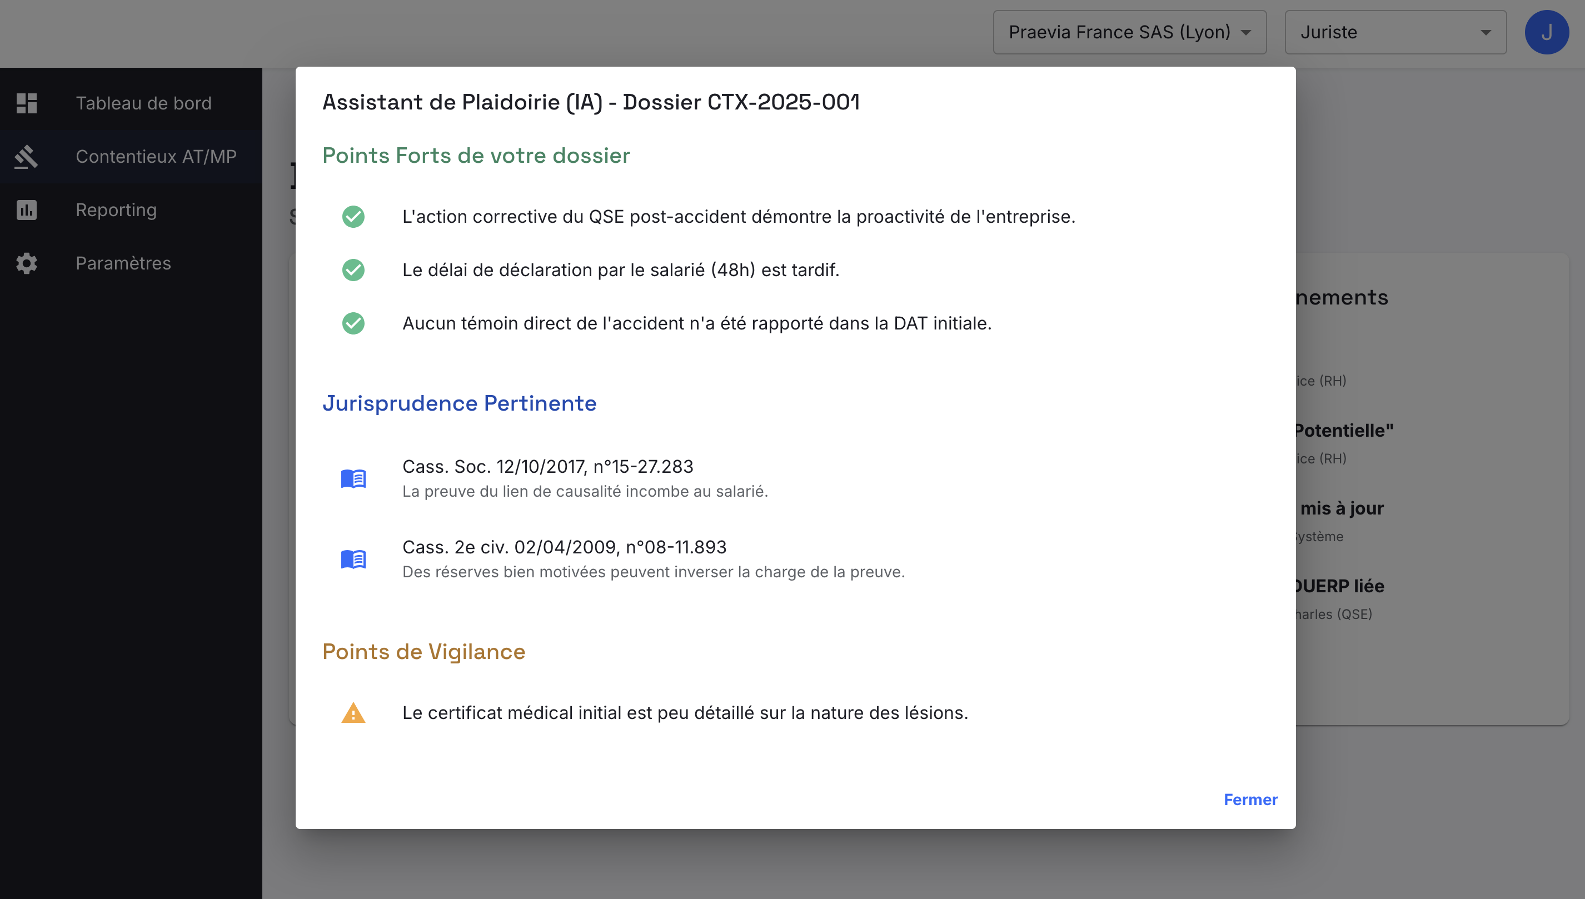The width and height of the screenshot is (1585, 899).
Task: Open the Cass. Soc. n°15-27.283 jurisprudence entry
Action: click(547, 466)
